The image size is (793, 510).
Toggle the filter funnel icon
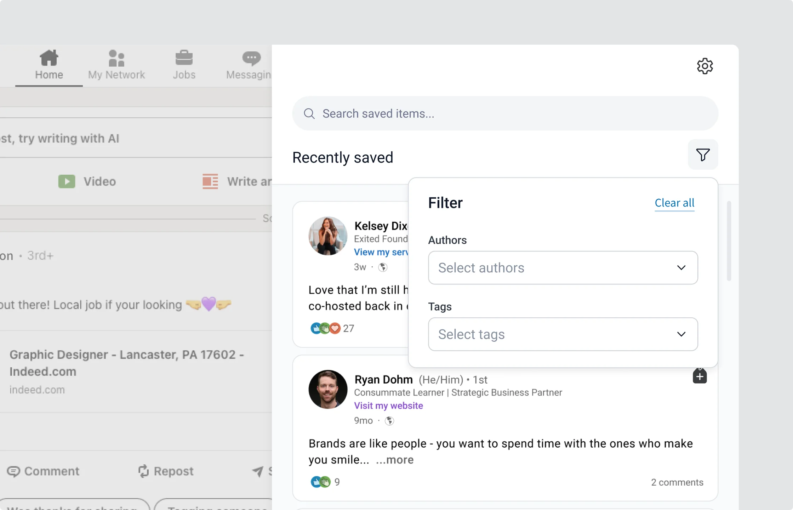(x=703, y=155)
